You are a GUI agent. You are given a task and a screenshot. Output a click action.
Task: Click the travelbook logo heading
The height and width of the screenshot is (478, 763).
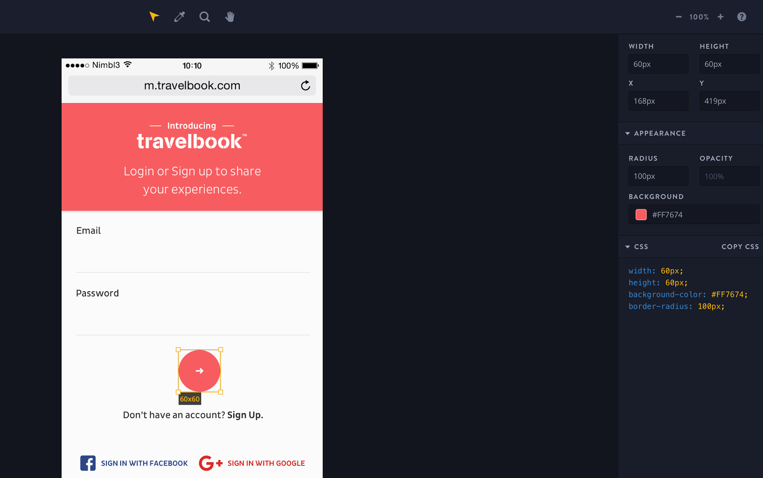pos(192,142)
